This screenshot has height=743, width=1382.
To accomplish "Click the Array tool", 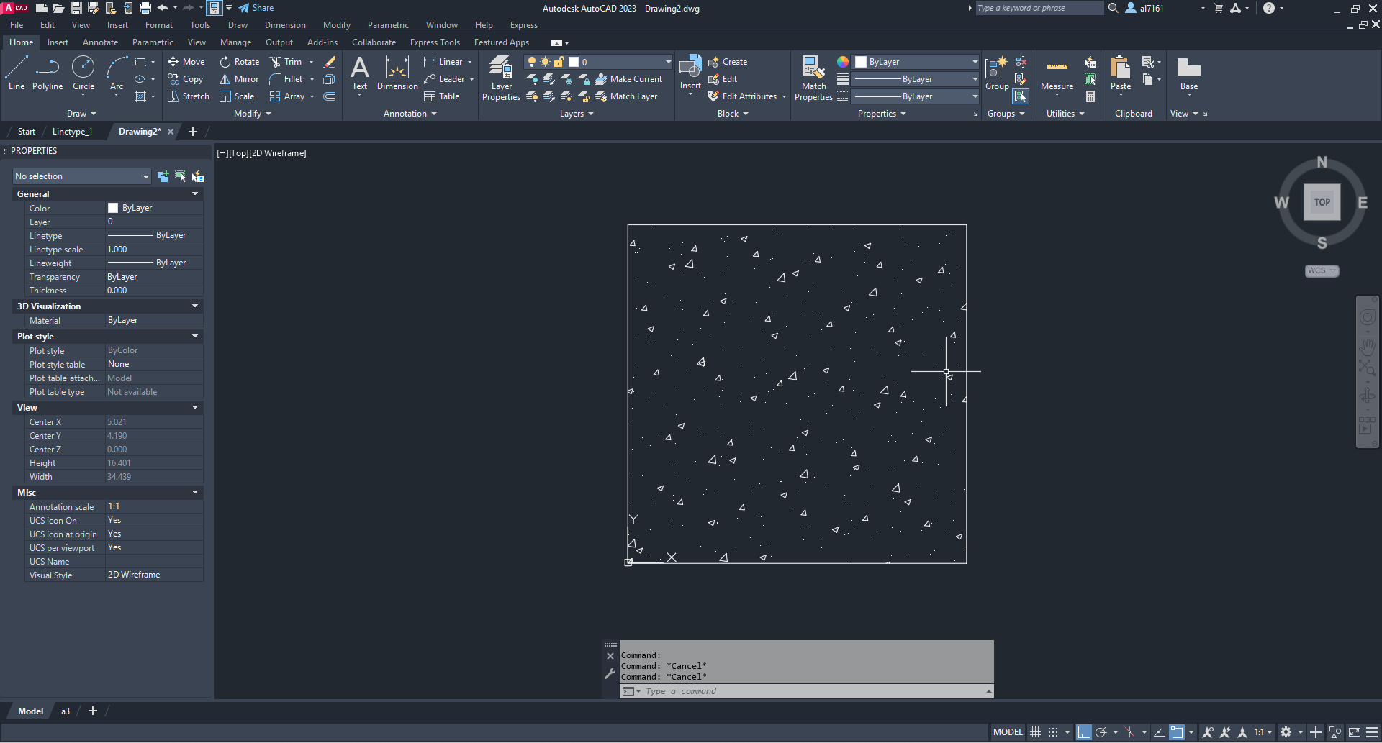I will click(x=287, y=96).
